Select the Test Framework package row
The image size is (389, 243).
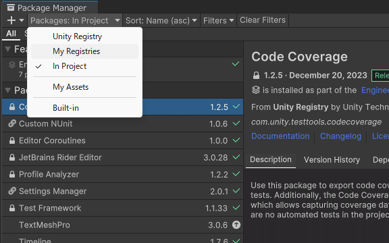122,208
